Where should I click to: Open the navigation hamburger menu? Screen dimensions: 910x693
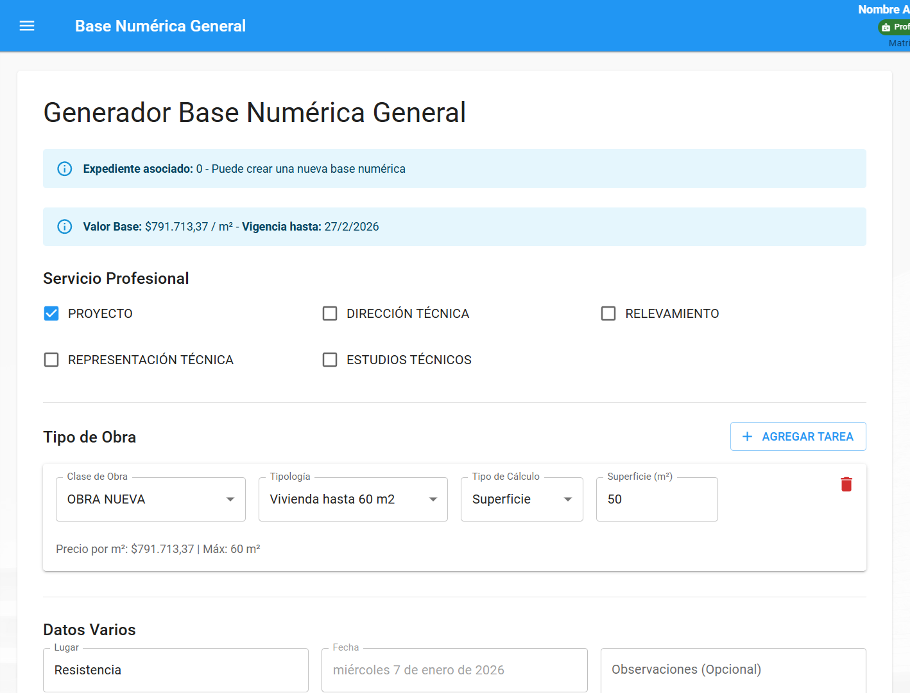coord(26,26)
